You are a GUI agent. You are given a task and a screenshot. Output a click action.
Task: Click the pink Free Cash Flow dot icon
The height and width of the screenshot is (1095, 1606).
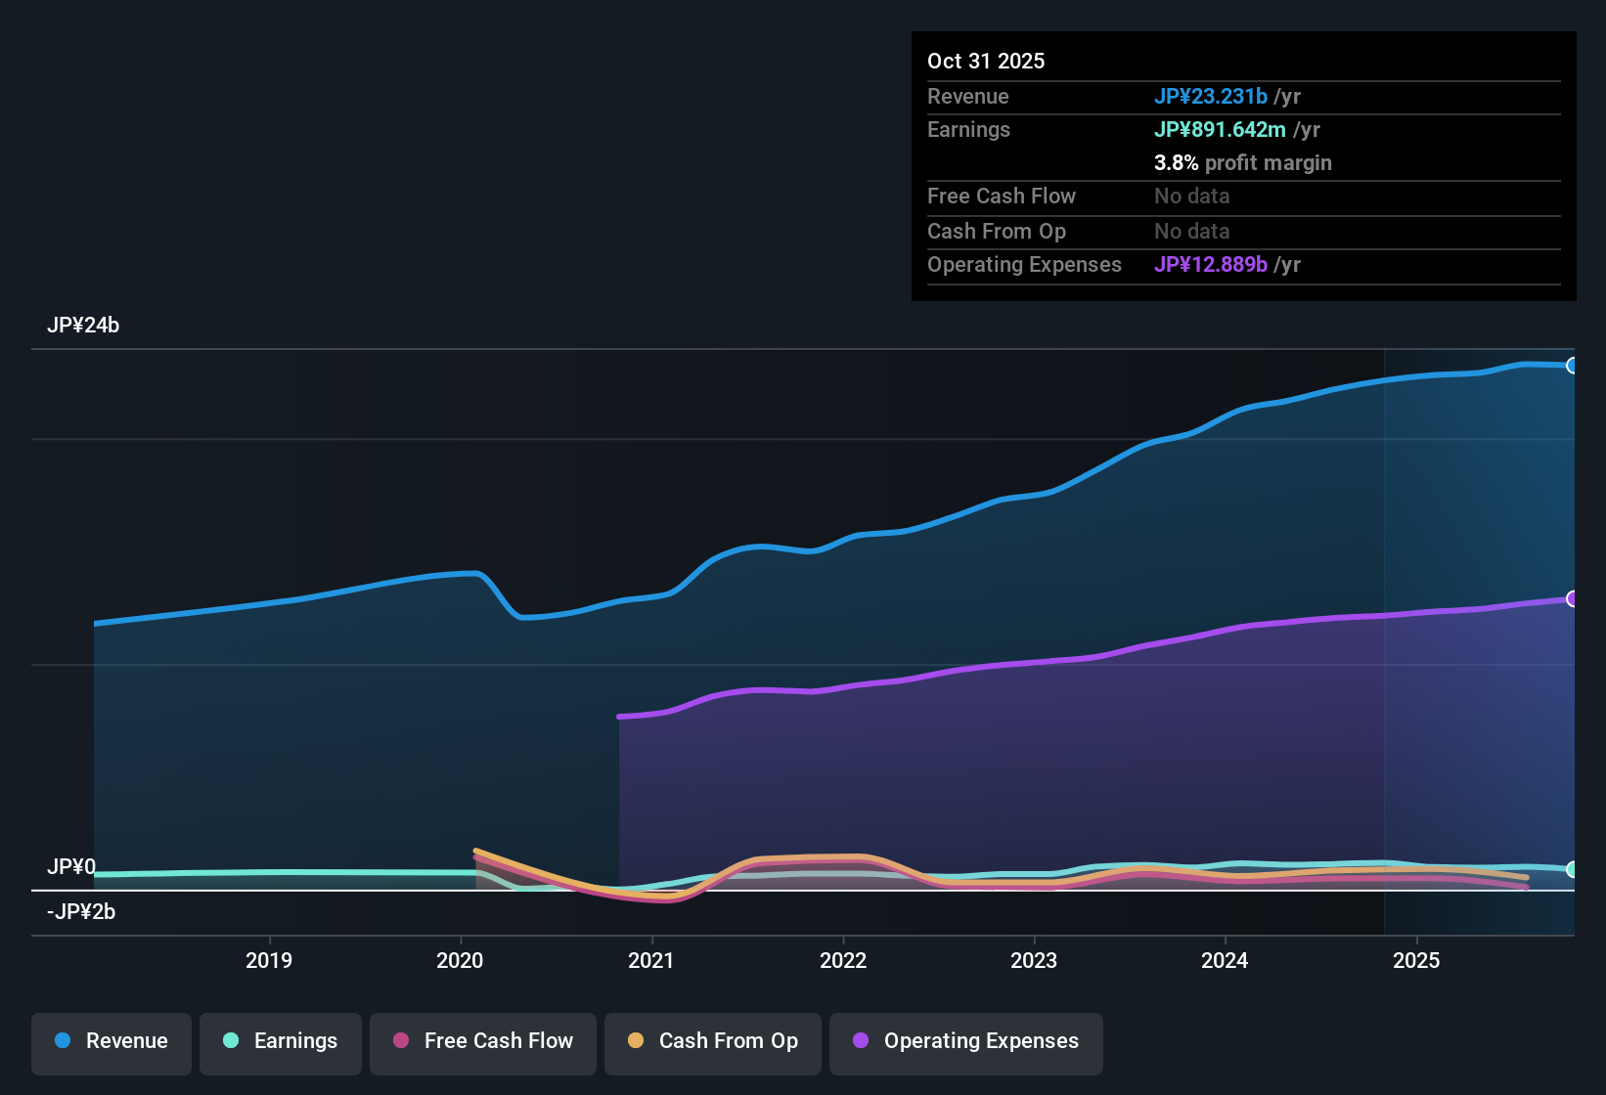pyautogui.click(x=401, y=1041)
